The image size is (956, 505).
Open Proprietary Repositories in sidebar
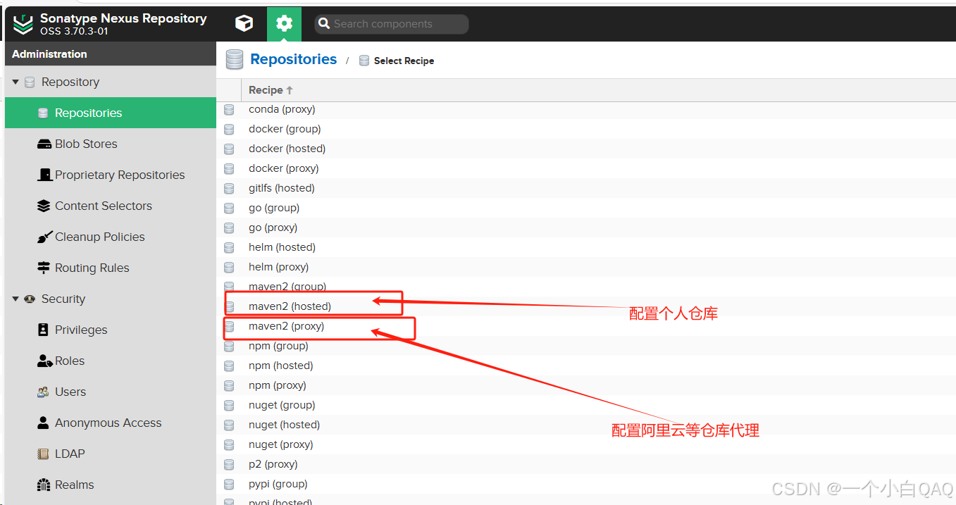111,175
